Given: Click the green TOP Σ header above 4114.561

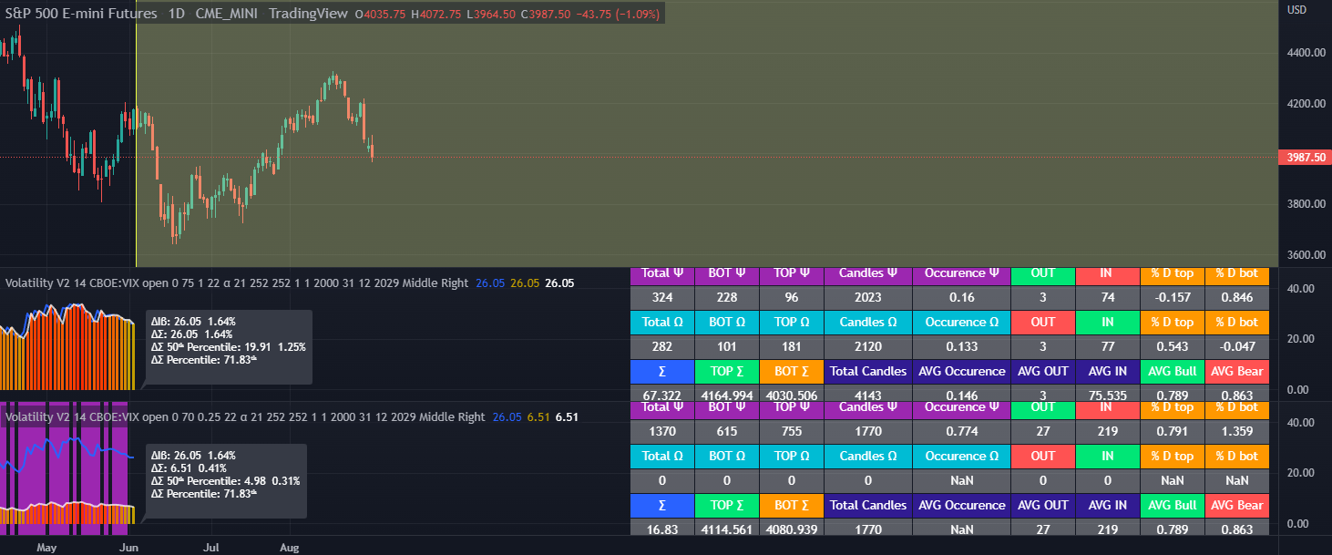Looking at the screenshot, I should [x=726, y=505].
